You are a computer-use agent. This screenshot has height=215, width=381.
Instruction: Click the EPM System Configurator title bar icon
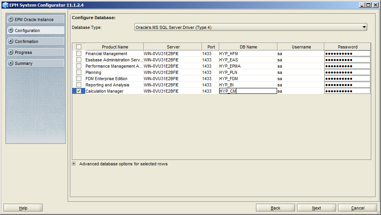pyautogui.click(x=5, y=5)
